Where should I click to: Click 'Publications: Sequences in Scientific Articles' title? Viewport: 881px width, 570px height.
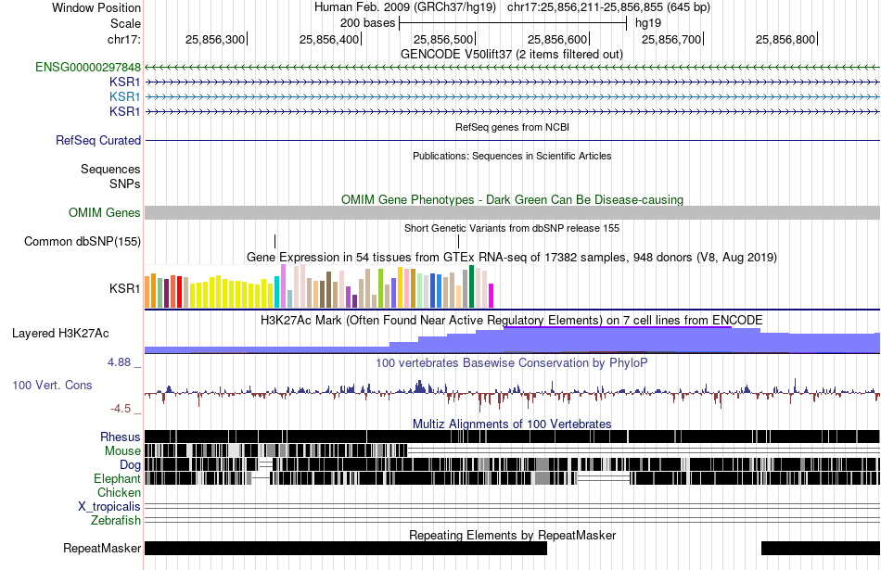[x=512, y=156]
